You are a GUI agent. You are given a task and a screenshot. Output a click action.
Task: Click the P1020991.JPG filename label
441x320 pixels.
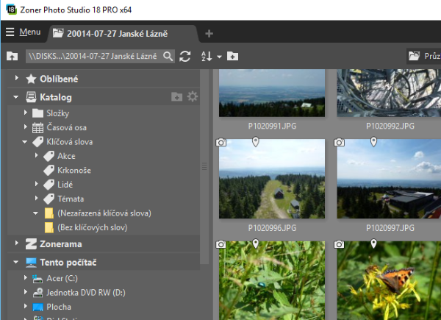pos(272,126)
